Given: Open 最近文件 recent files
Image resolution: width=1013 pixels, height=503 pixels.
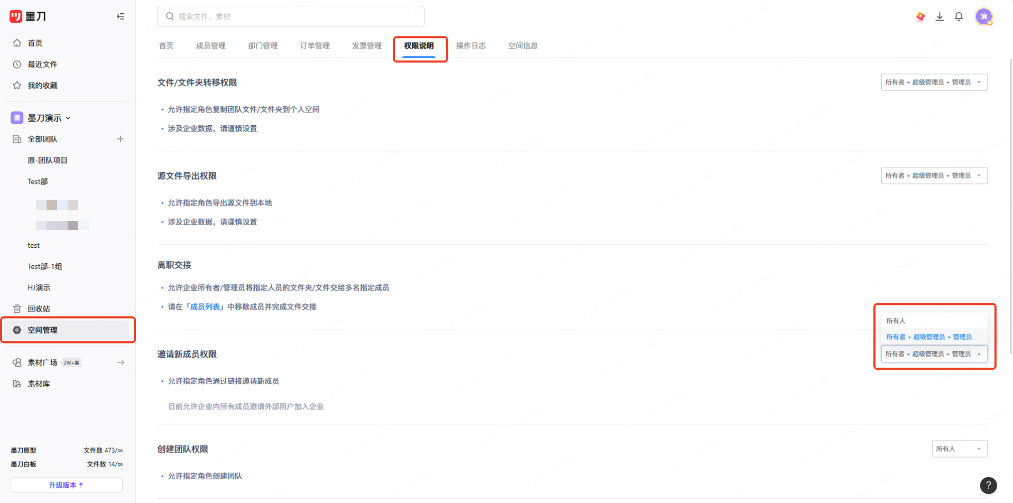Looking at the screenshot, I should (x=42, y=64).
